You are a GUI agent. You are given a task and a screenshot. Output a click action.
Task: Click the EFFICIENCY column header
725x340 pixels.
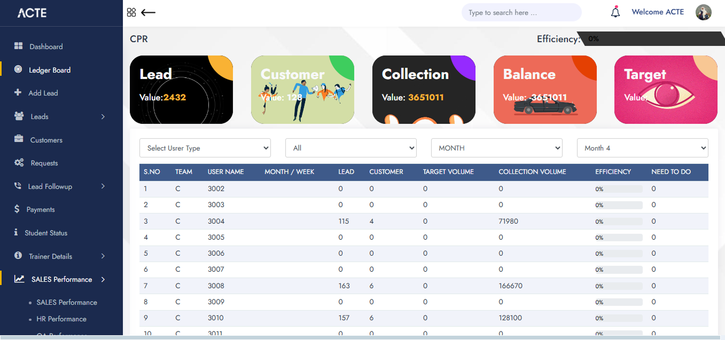click(x=613, y=172)
